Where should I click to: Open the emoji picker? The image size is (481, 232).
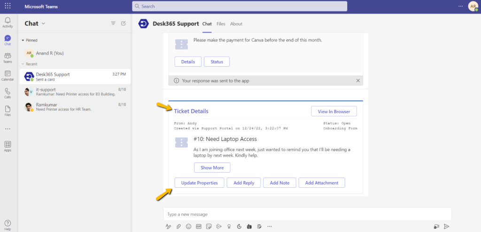coord(189,226)
